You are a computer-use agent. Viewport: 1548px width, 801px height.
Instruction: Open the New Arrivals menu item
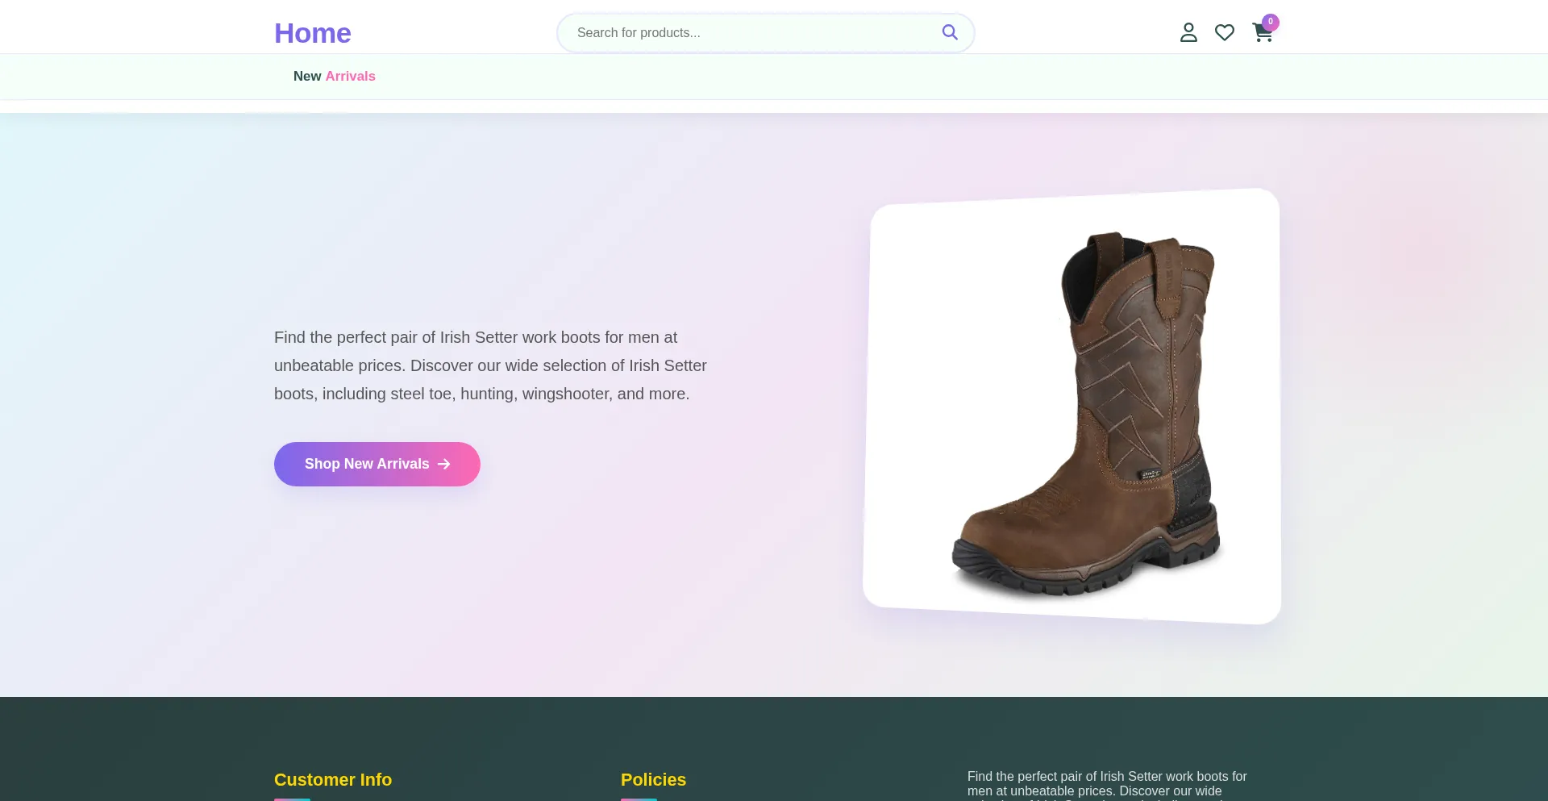tap(335, 76)
